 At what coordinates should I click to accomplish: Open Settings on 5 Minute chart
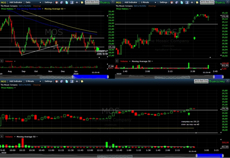coord(48,81)
